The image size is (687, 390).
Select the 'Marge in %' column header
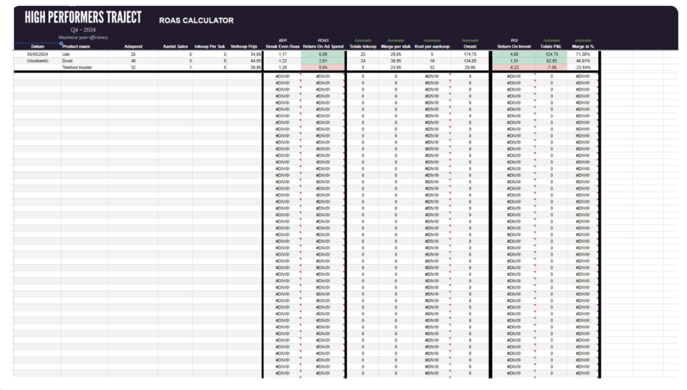click(583, 46)
